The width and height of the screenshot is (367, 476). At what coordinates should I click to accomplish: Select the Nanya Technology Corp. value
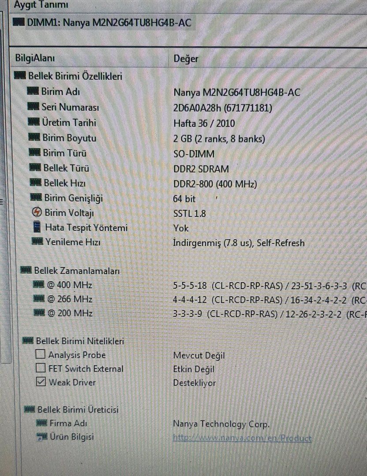point(221,424)
